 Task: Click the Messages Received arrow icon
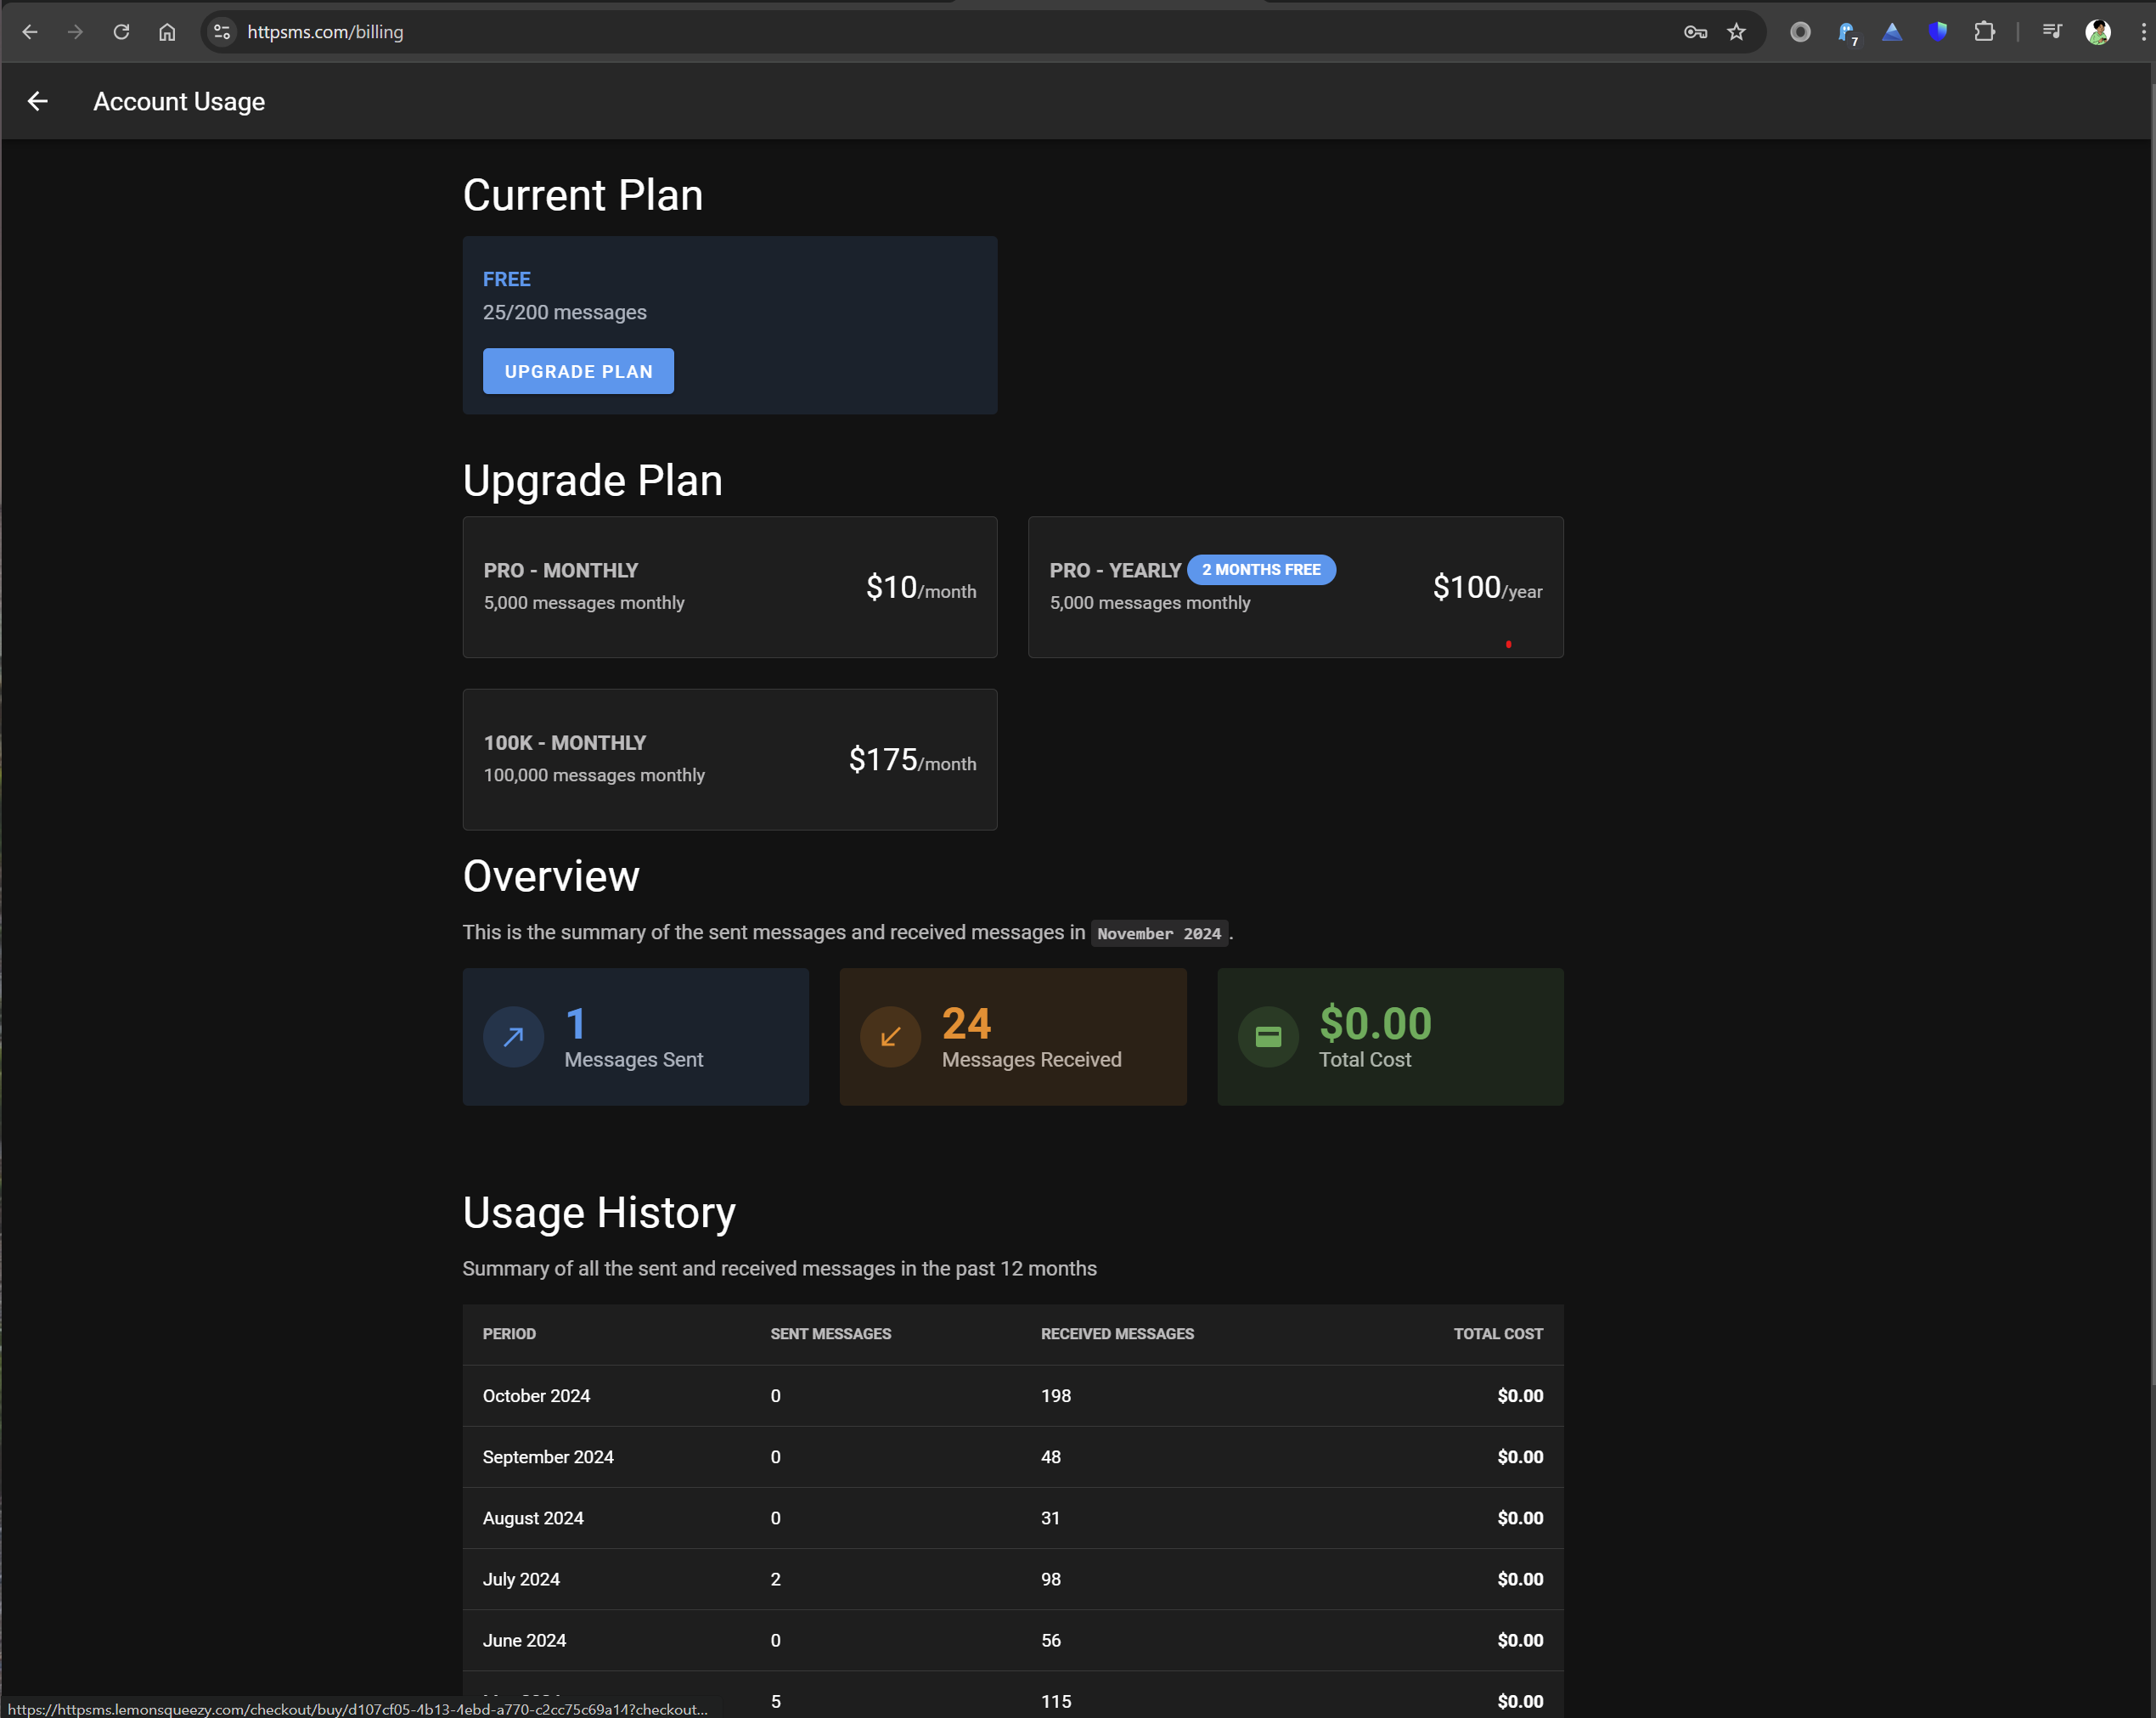(890, 1037)
